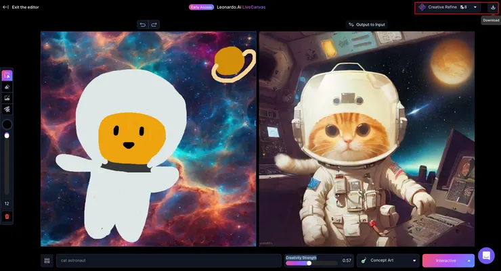Click the image upload tool icon
The width and height of the screenshot is (501, 271).
pyautogui.click(x=7, y=97)
